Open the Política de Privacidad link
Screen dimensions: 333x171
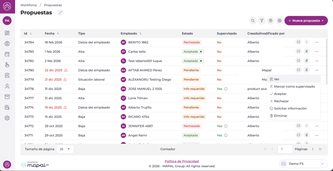[x=181, y=161]
